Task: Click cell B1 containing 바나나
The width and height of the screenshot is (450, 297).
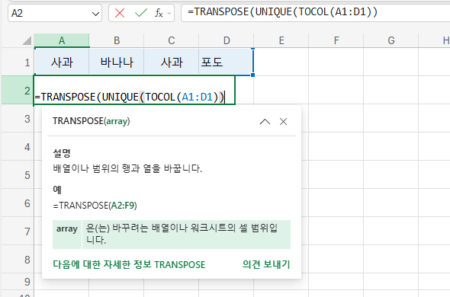Action: [117, 62]
